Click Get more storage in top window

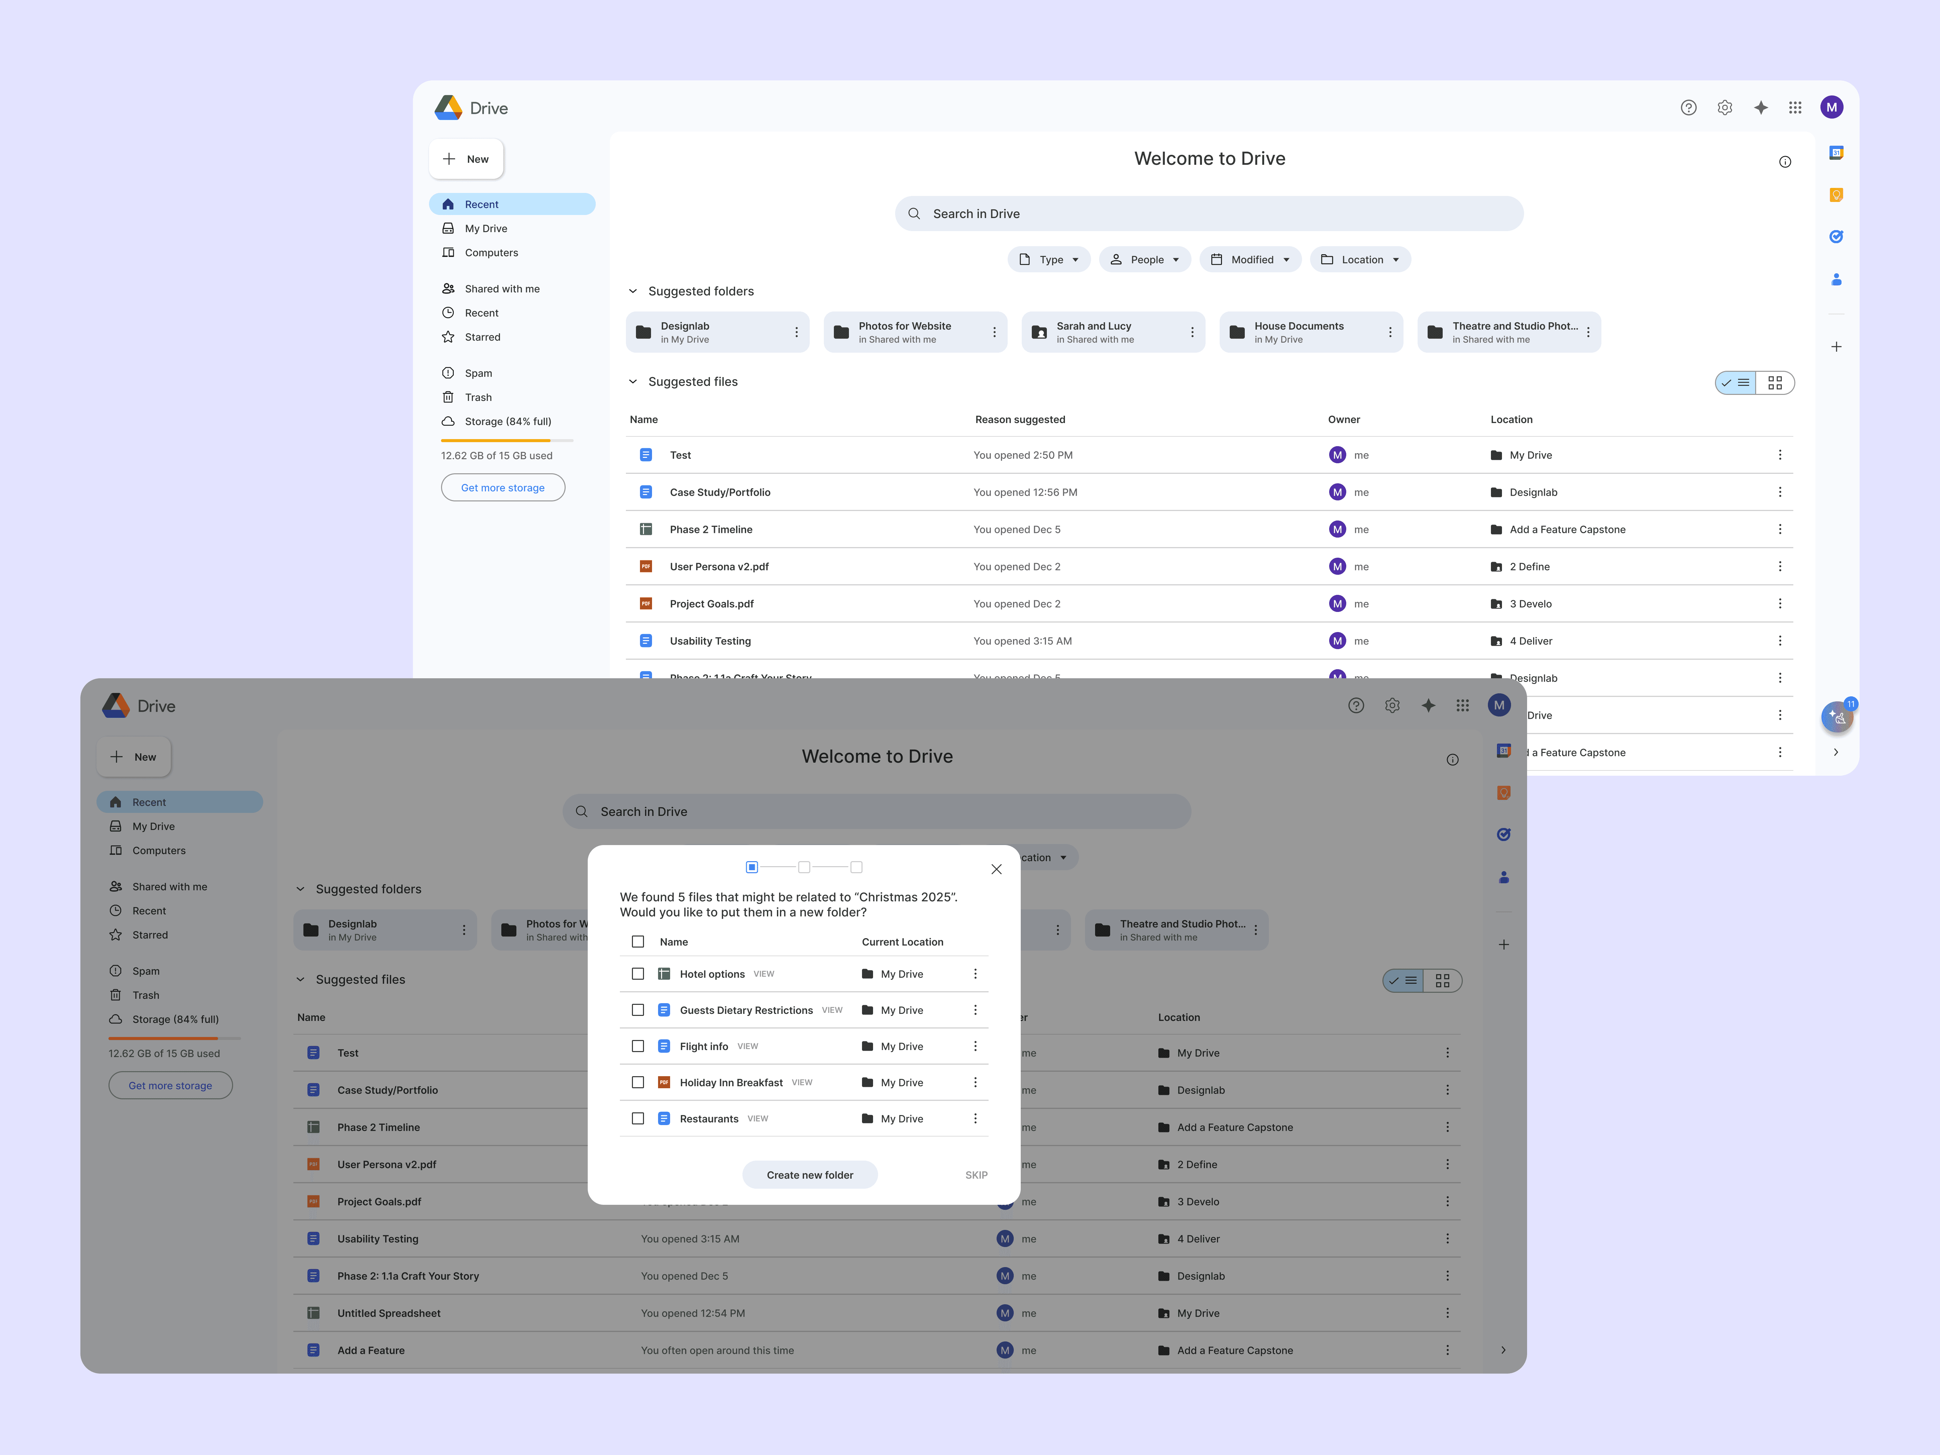point(503,488)
